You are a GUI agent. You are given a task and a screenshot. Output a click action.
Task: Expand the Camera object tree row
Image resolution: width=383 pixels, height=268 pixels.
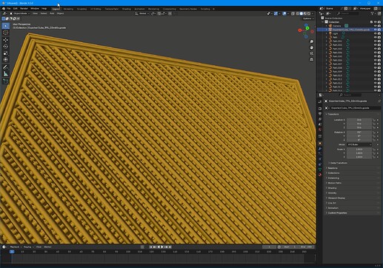click(x=327, y=26)
